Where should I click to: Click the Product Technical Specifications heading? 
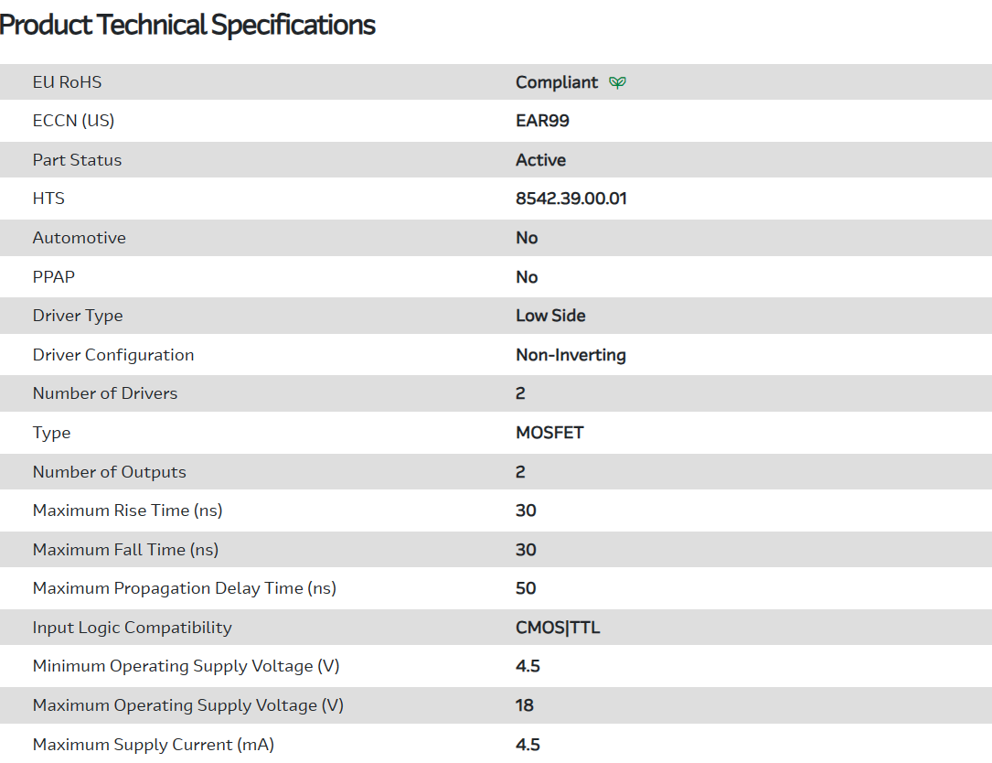pos(187,26)
